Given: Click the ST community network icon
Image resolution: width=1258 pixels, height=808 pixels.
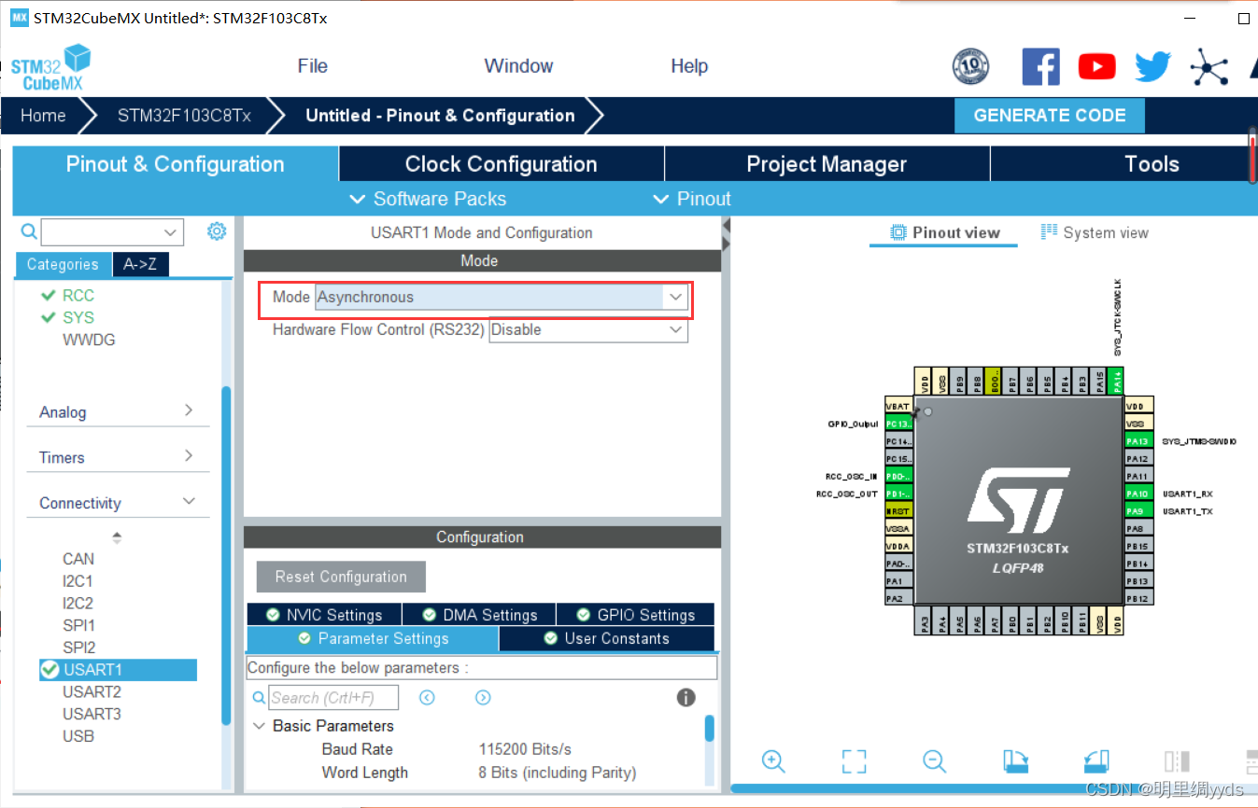Looking at the screenshot, I should [1209, 66].
